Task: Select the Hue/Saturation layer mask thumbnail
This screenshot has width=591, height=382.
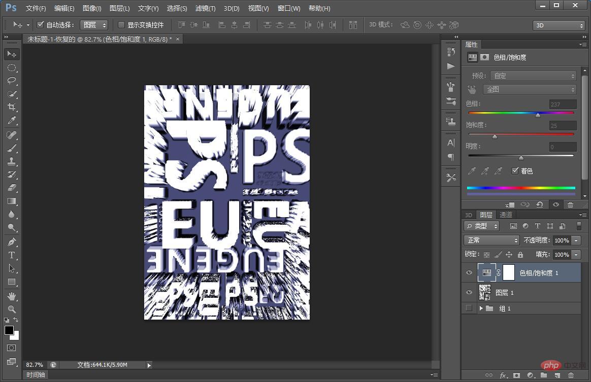Action: pyautogui.click(x=508, y=272)
